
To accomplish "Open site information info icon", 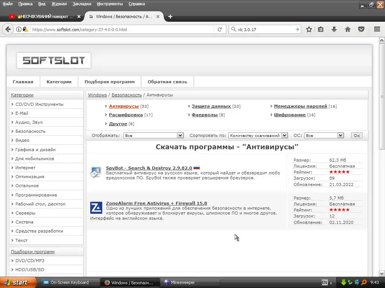I will pos(19,29).
